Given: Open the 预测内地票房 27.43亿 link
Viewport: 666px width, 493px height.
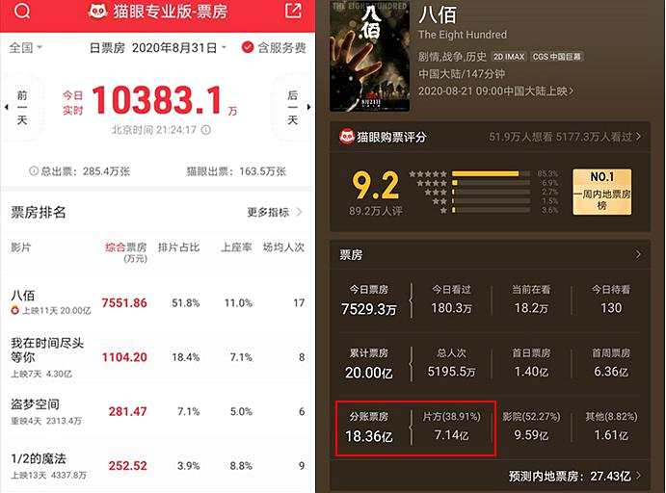Looking at the screenshot, I should [x=574, y=476].
